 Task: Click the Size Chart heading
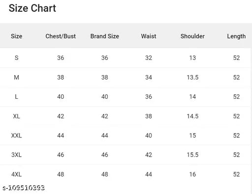tap(32, 8)
